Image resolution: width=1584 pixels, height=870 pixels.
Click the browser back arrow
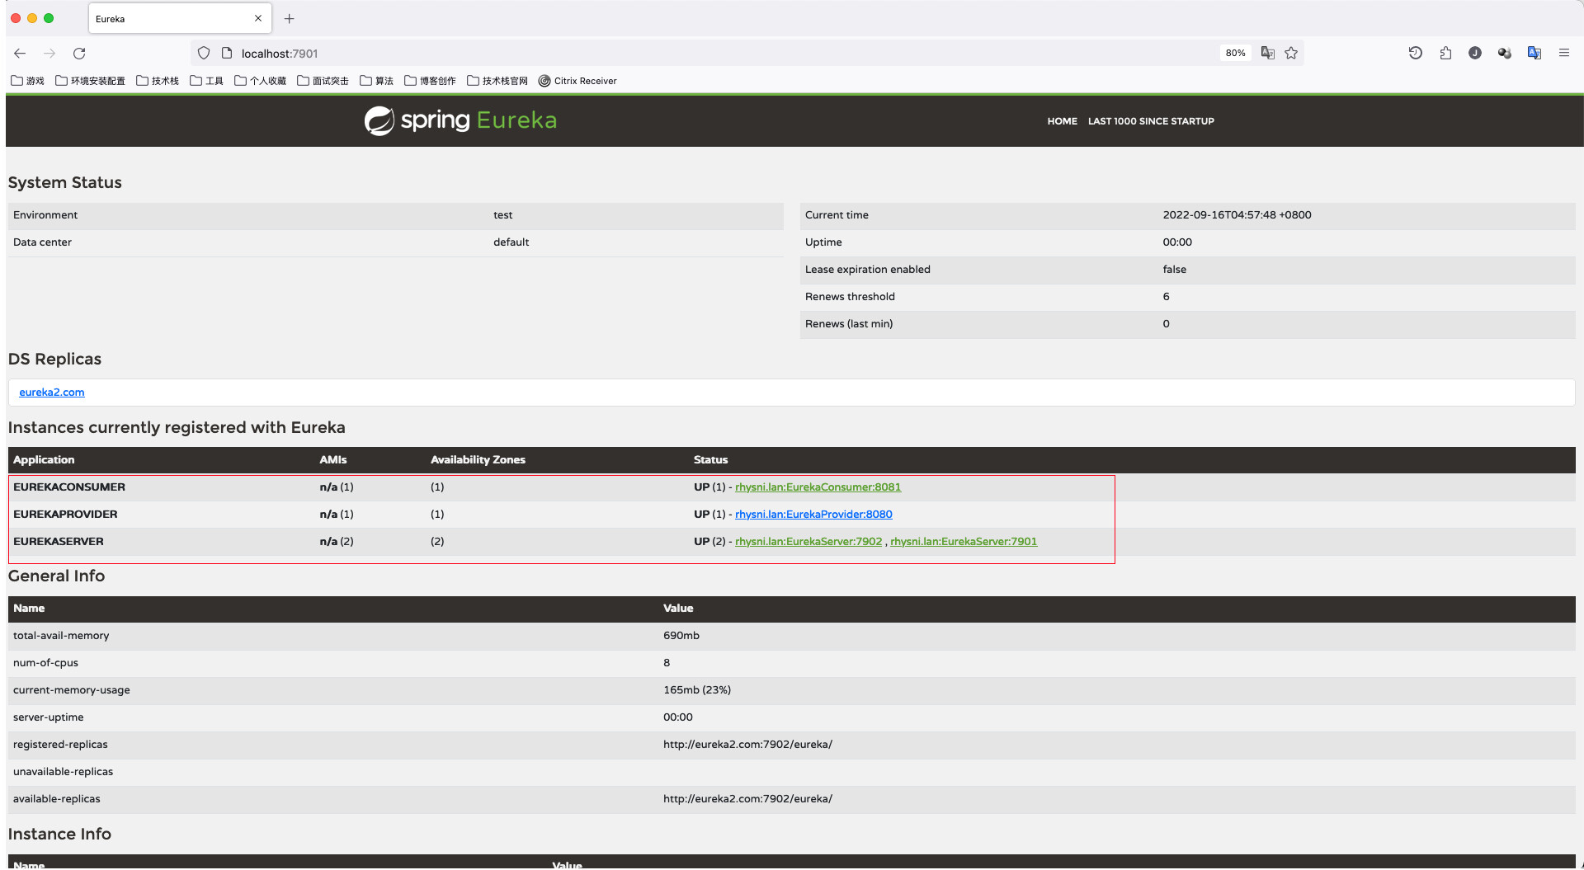[20, 54]
